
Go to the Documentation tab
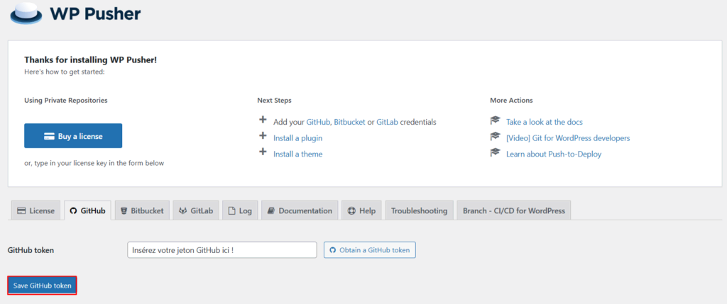pyautogui.click(x=300, y=210)
